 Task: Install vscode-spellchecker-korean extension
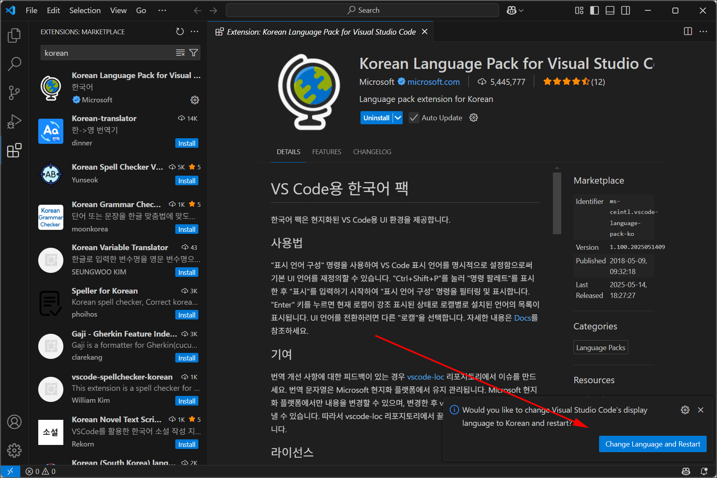pos(187,401)
